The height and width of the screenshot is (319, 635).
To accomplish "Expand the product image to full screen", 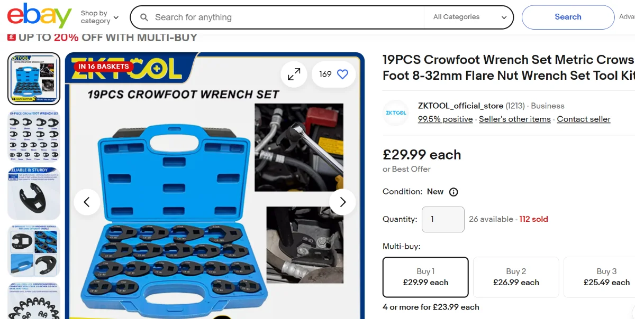I will pyautogui.click(x=294, y=74).
